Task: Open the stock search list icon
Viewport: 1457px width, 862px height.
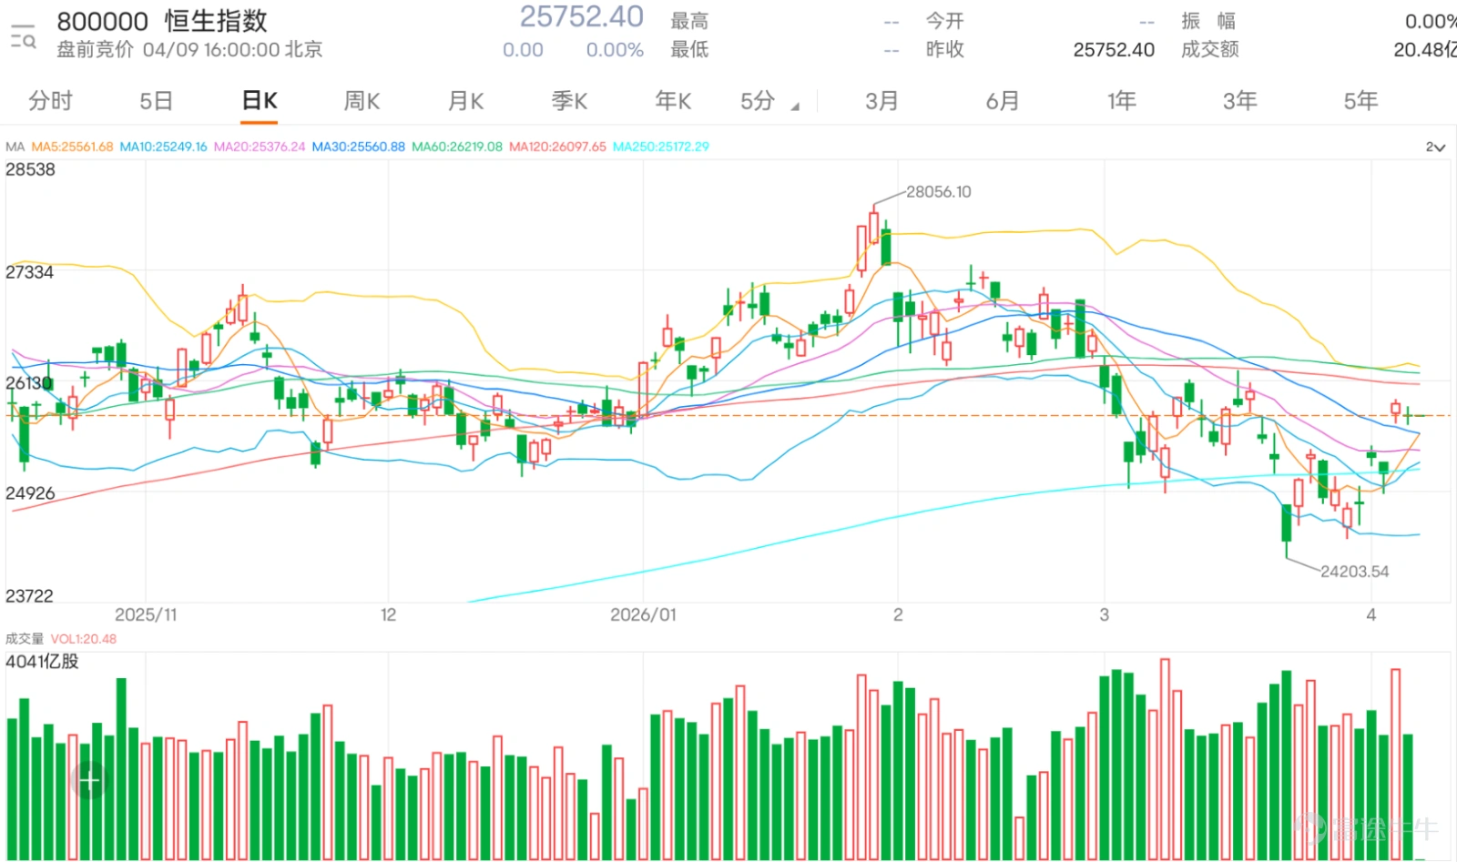Action: (x=23, y=36)
